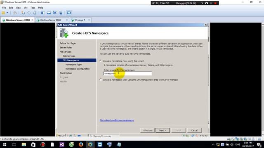Select 'Create a namespace later' radio button

[x=101, y=80]
